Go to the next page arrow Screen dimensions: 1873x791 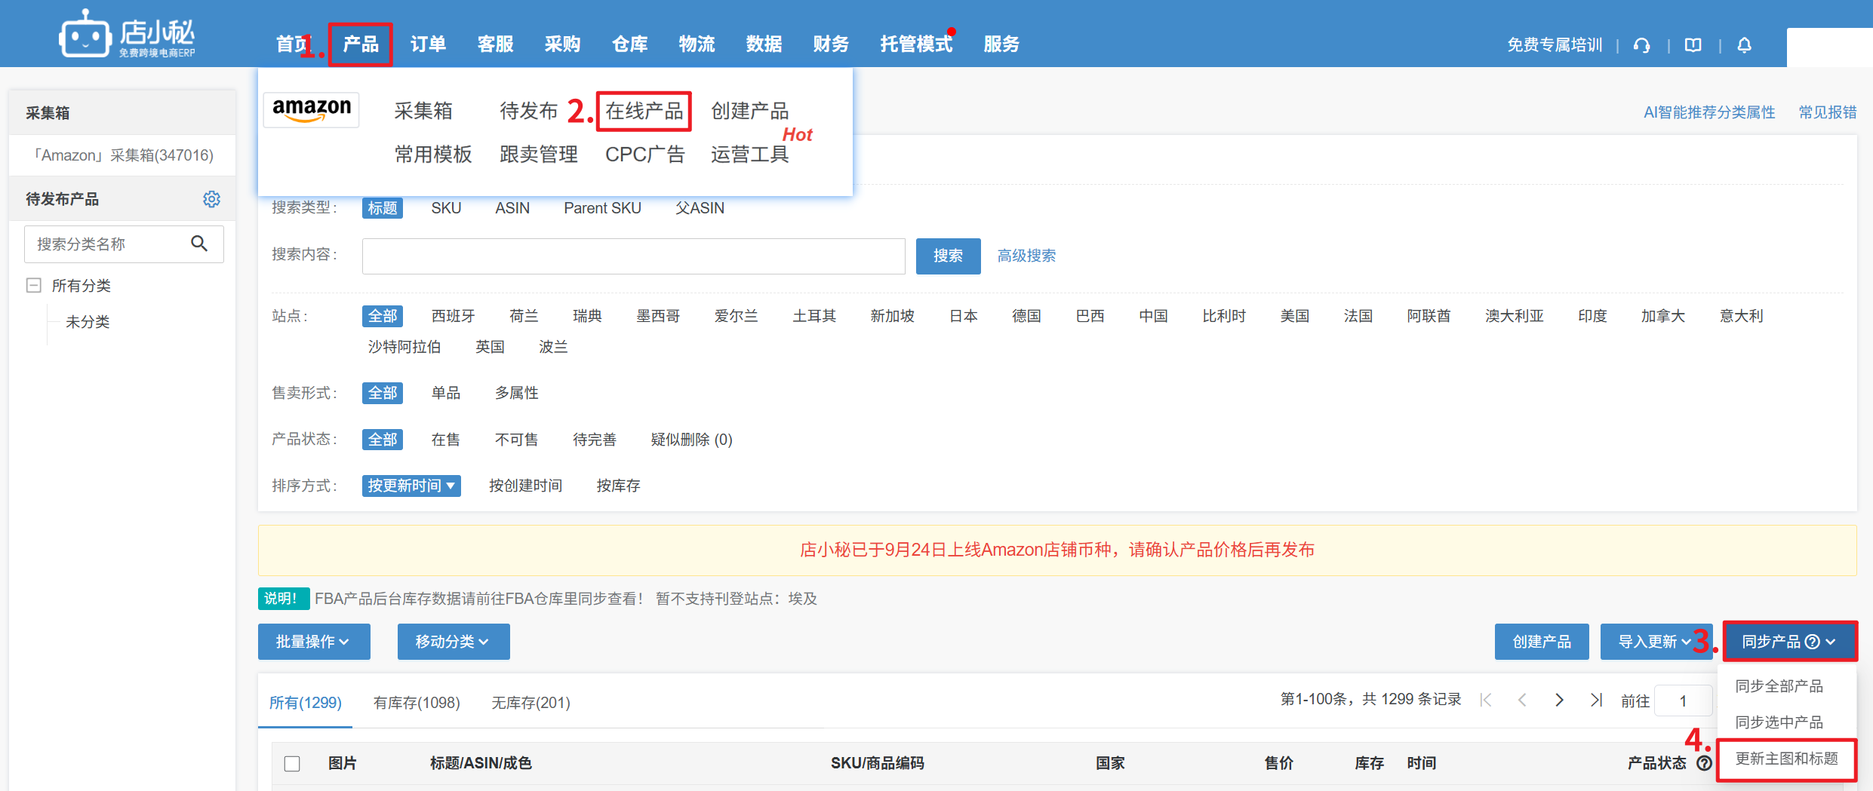[x=1559, y=701]
